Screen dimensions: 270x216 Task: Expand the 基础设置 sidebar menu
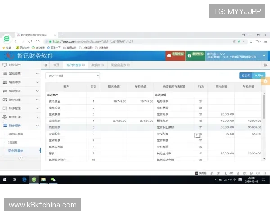(x=21, y=73)
